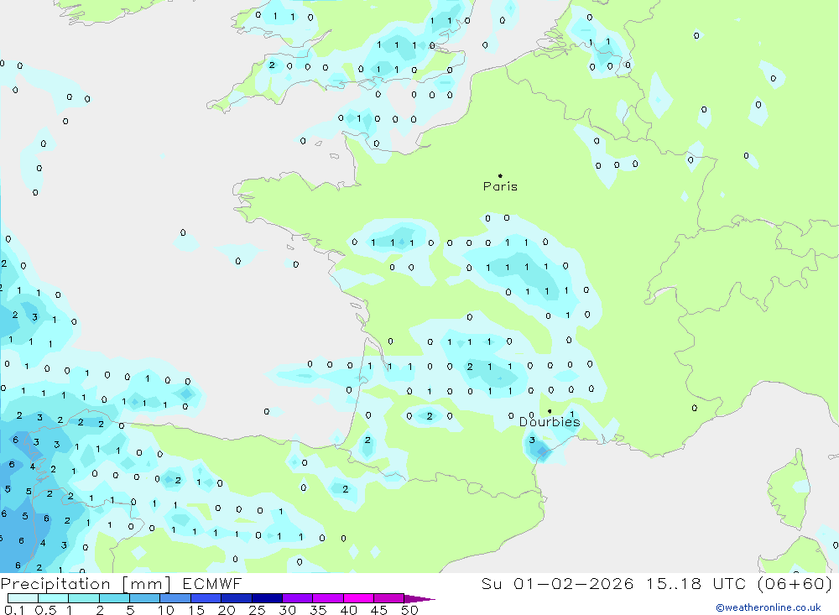The image size is (839, 615).
Task: Pick the legend swatch between 5 and 10
Action: pyautogui.click(x=145, y=598)
